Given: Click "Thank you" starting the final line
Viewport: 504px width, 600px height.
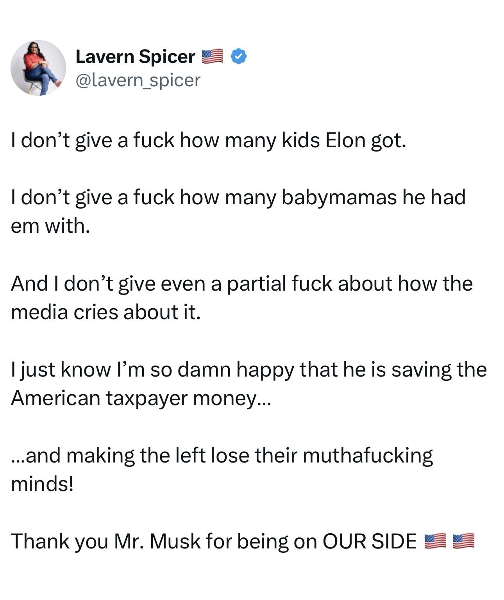Looking at the screenshot, I should point(60,541).
